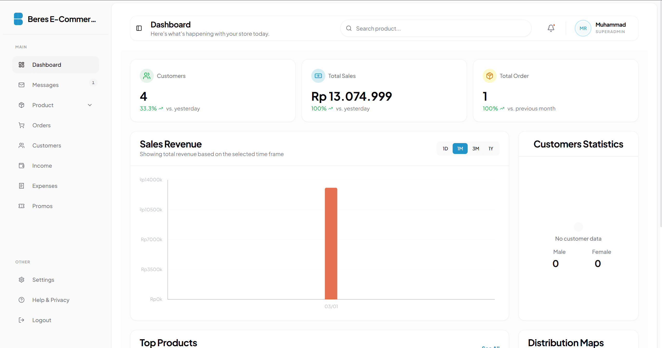The width and height of the screenshot is (662, 348).
Task: Click the Rp 13.074.999 total sales value
Action: coord(352,96)
